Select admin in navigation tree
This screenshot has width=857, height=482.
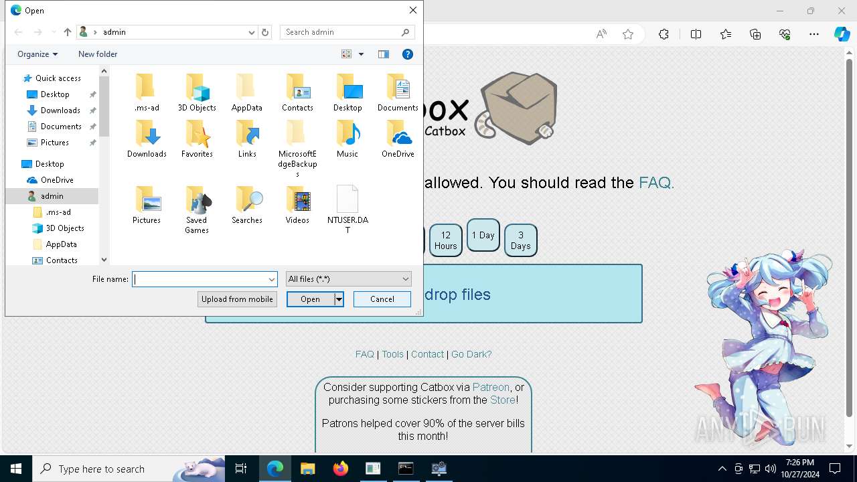pos(52,196)
